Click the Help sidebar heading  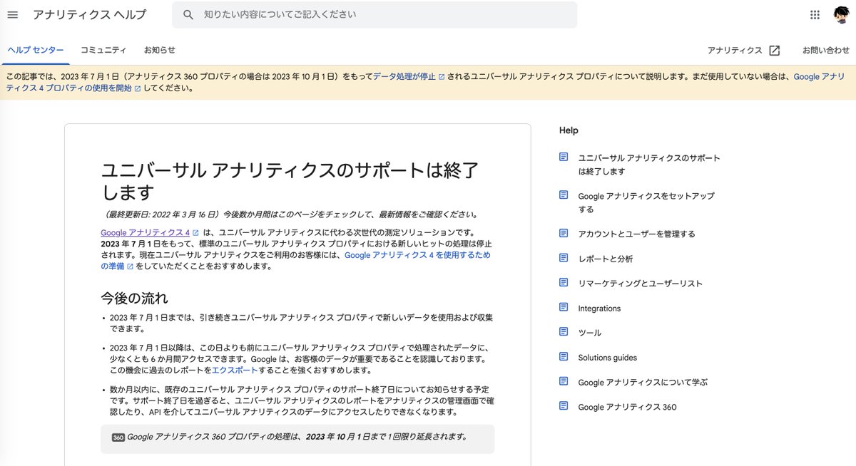(569, 130)
